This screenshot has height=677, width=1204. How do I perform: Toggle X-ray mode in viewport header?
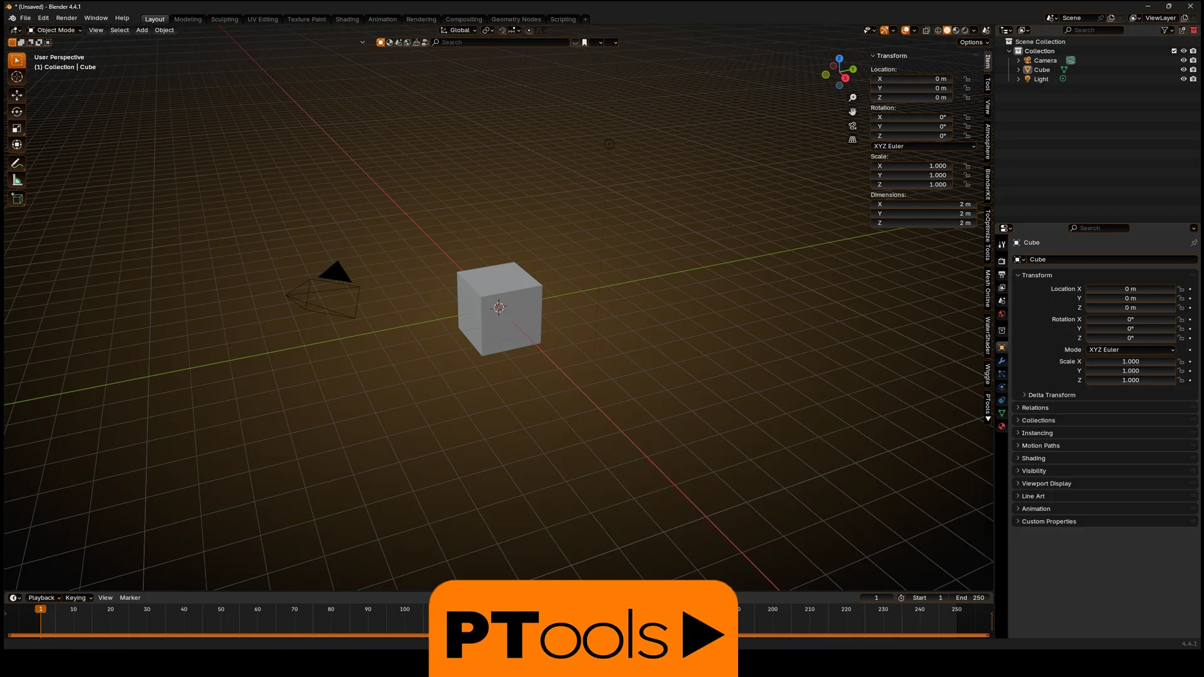[926, 30]
